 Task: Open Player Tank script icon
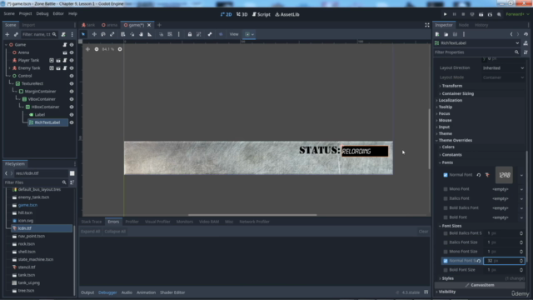65,60
